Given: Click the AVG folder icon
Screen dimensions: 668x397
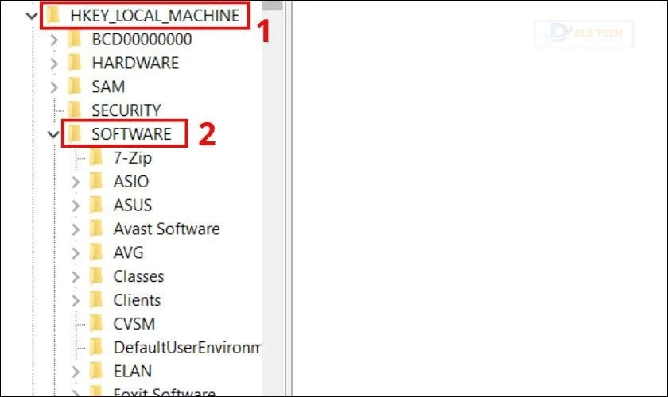Looking at the screenshot, I should [x=96, y=252].
